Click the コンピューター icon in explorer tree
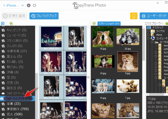Image resolution: width=168 pixels, height=119 pixels. coord(153,38)
